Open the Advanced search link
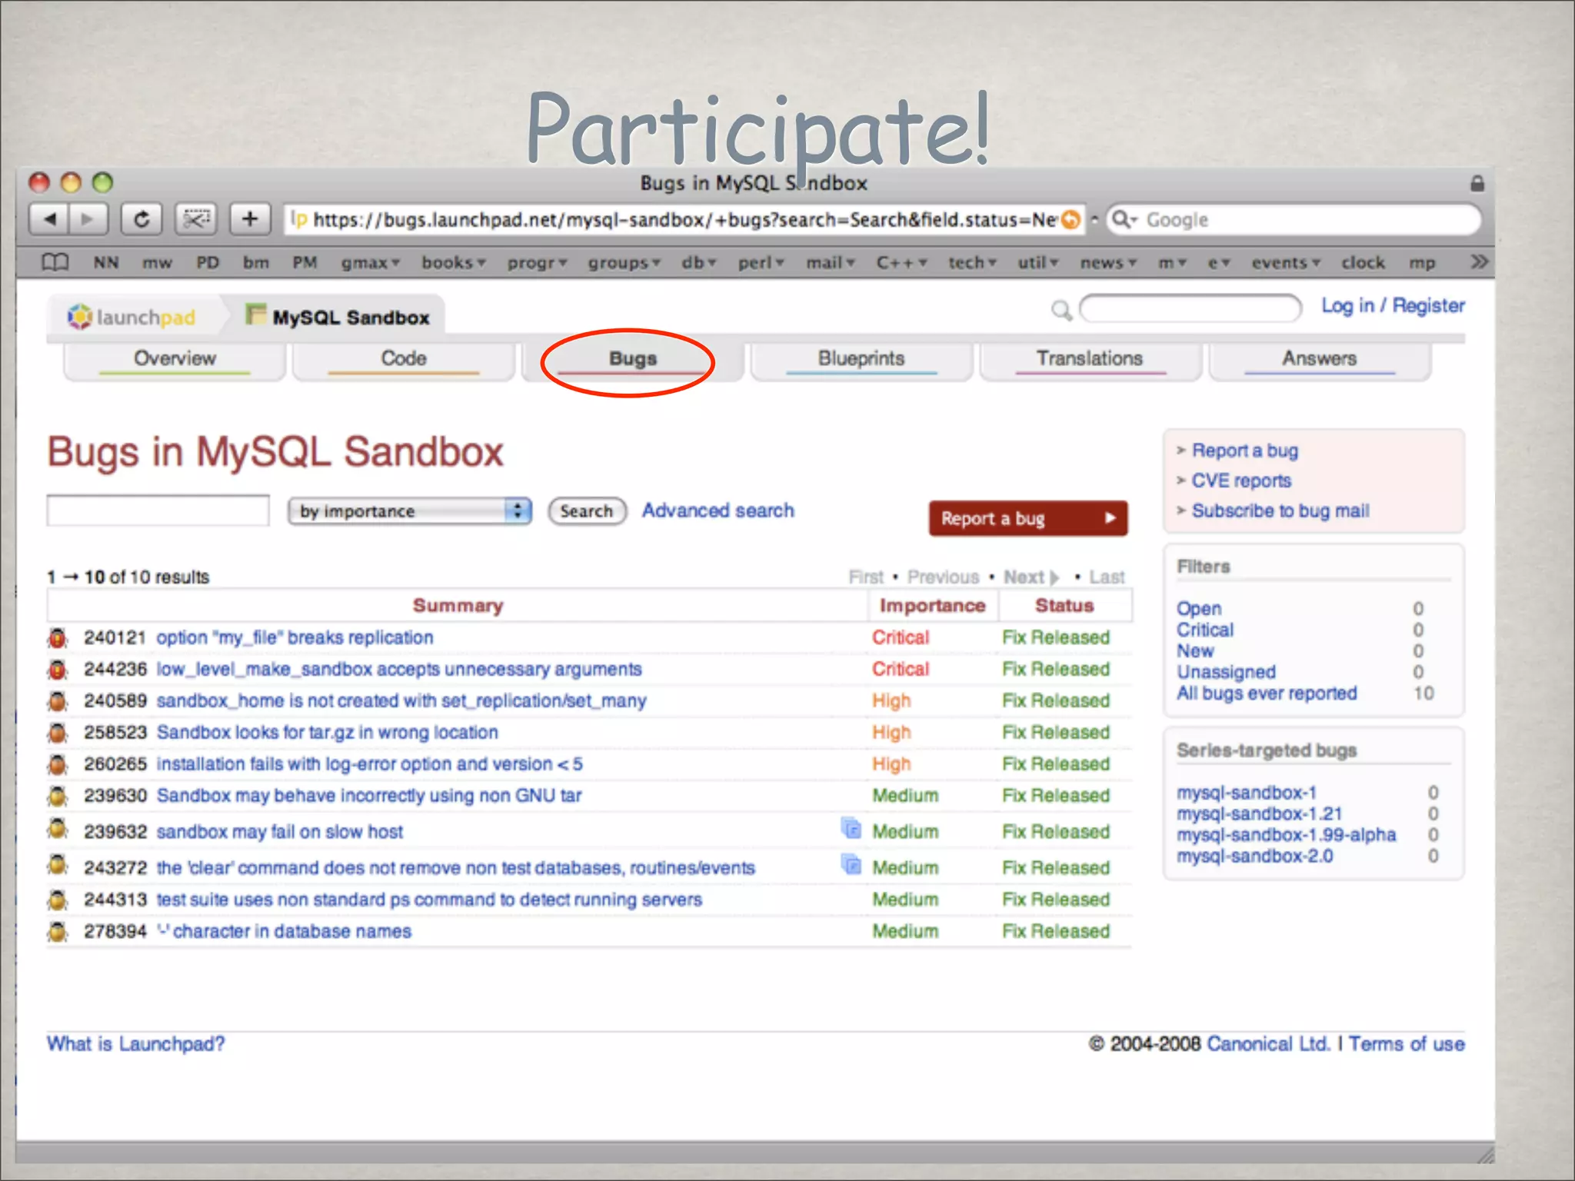Screen dimensions: 1575x1181 point(718,511)
